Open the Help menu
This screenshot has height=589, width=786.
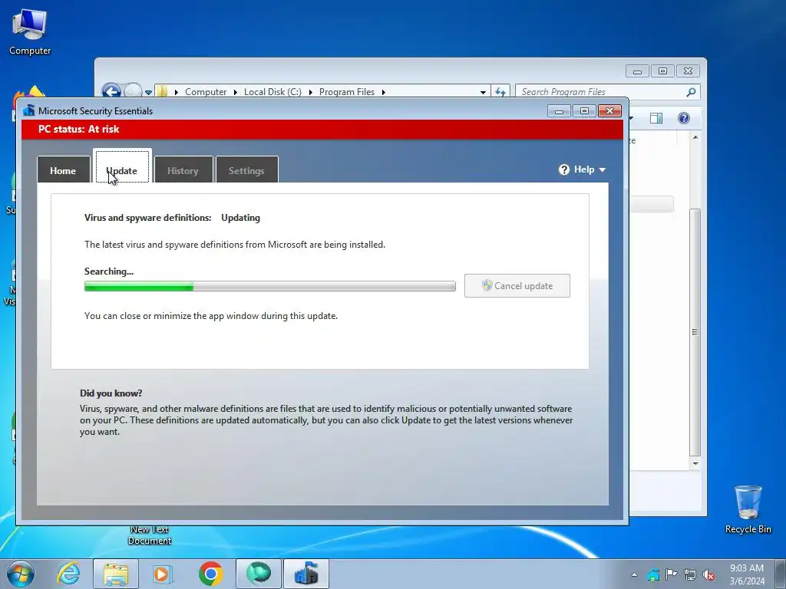[582, 169]
